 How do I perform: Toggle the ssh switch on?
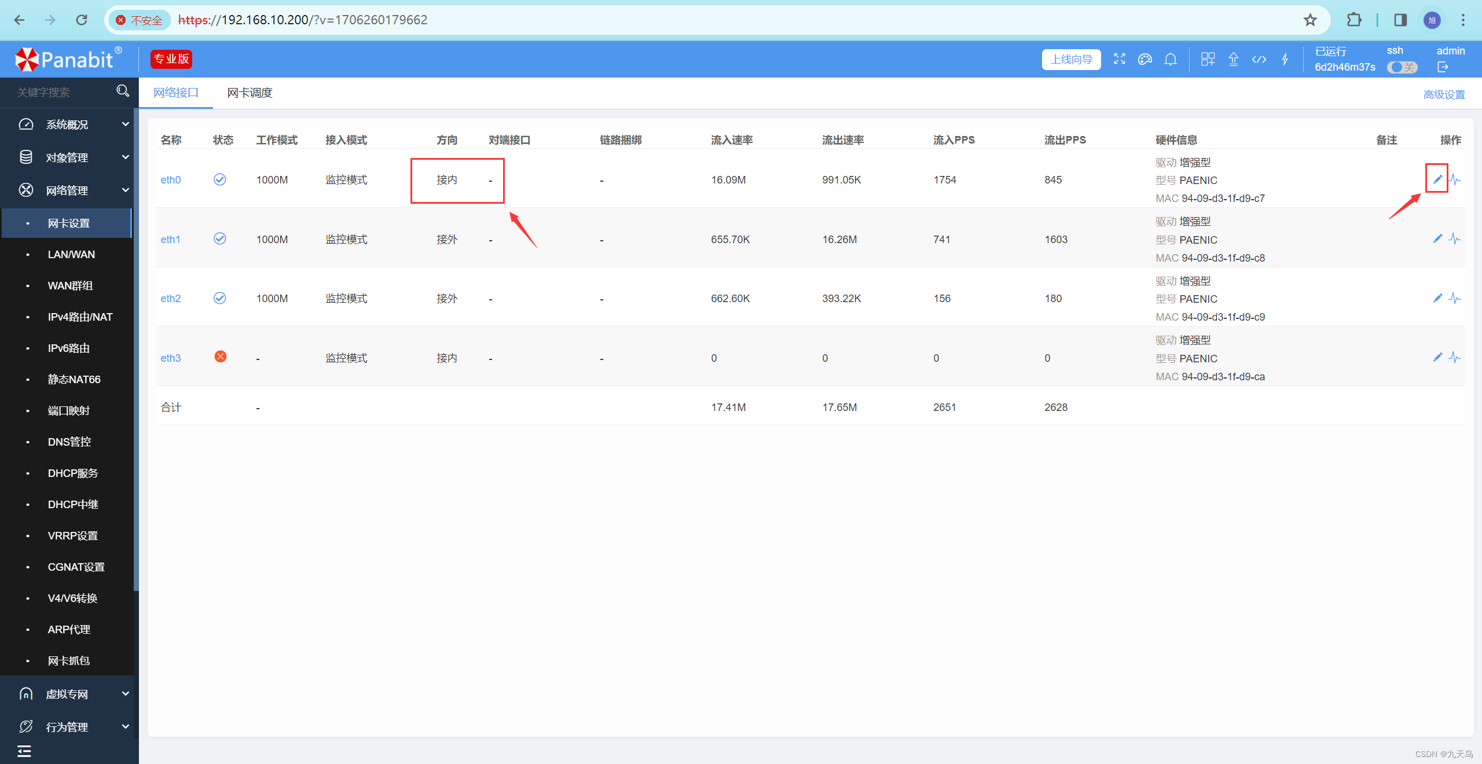1402,67
